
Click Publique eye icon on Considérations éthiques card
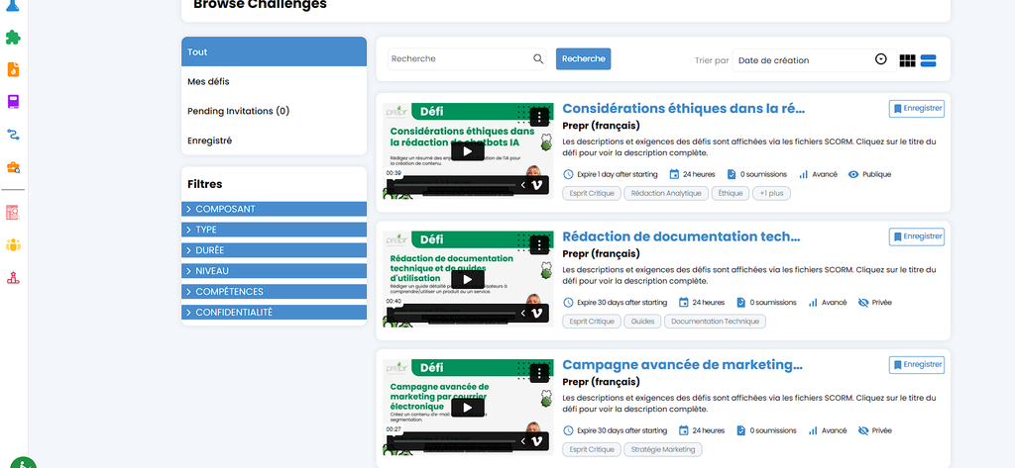click(853, 174)
